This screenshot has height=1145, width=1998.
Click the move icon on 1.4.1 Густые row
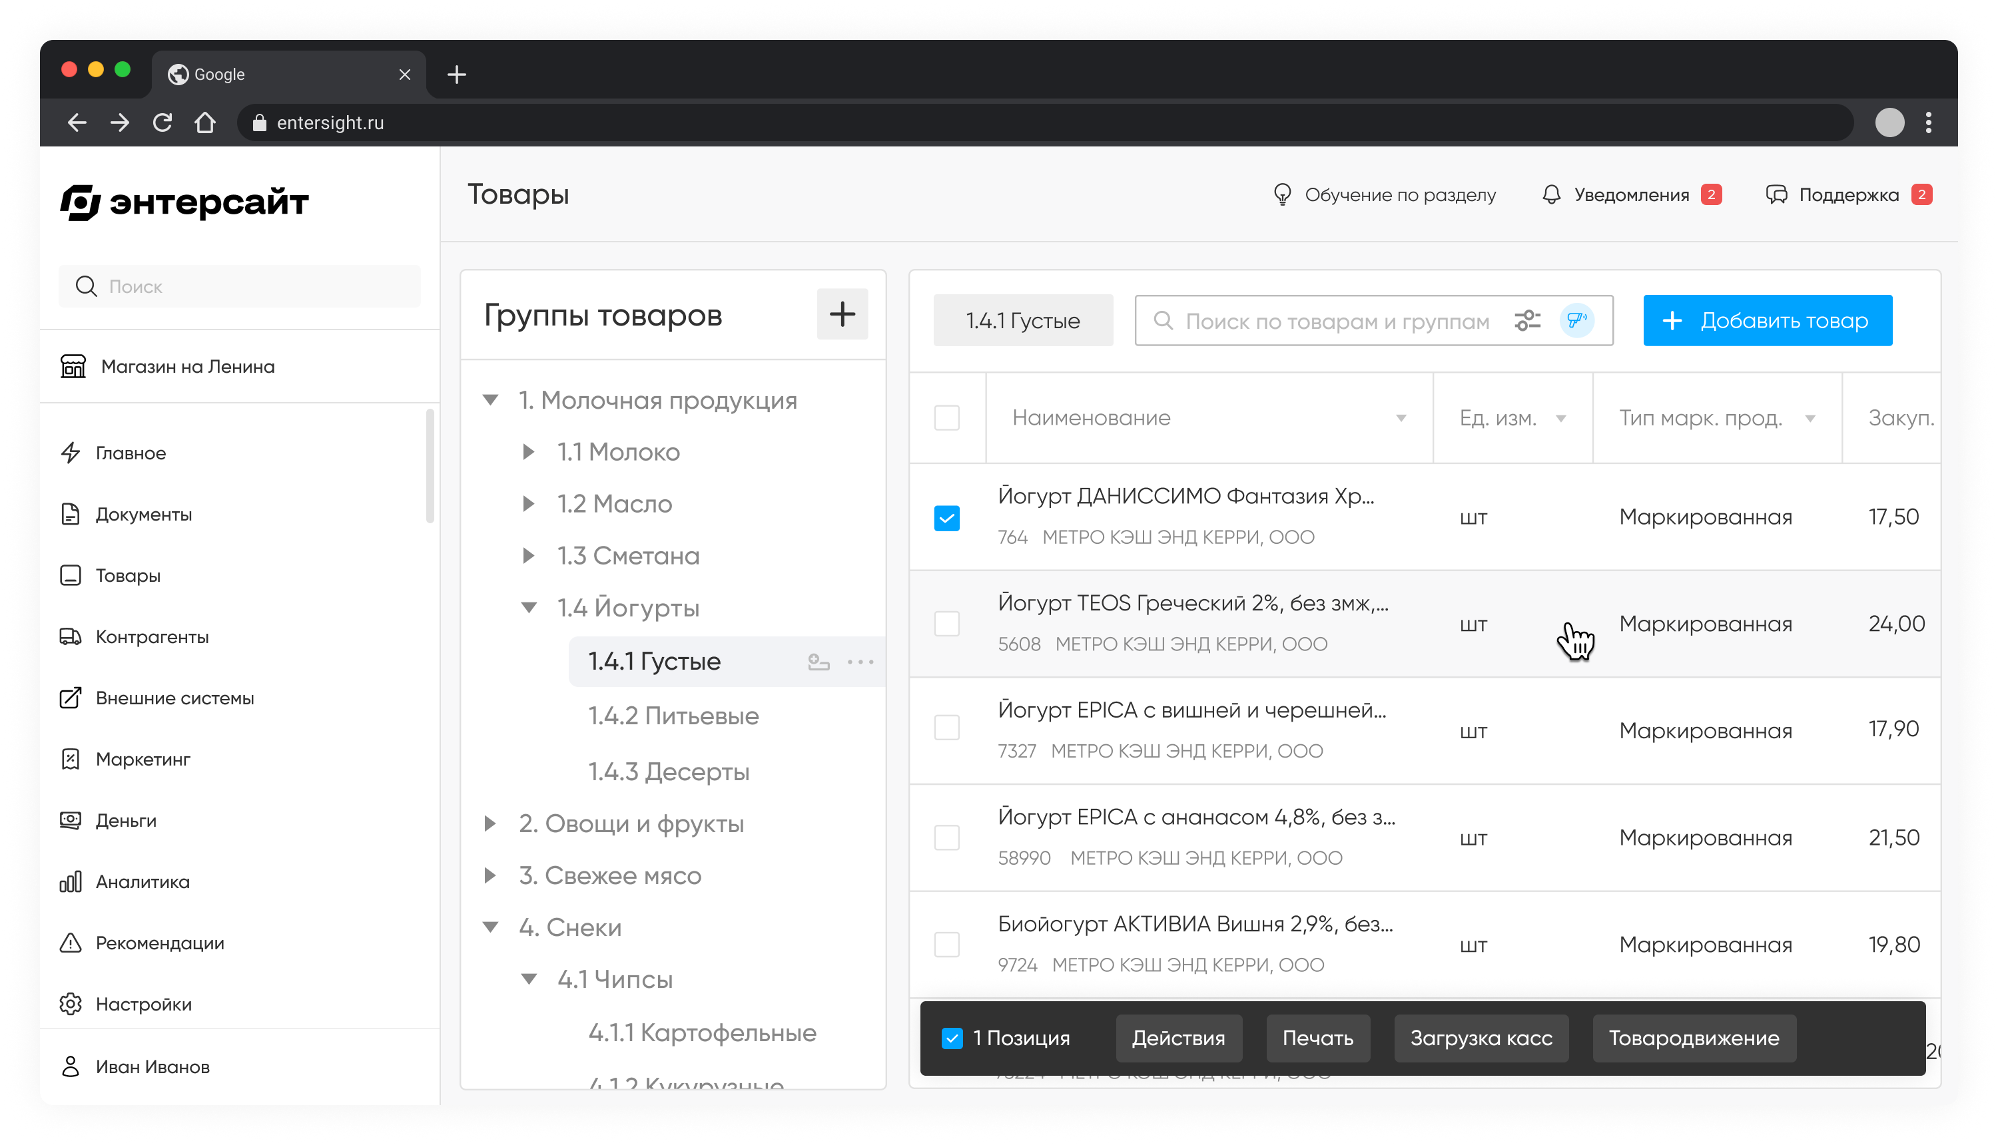pyautogui.click(x=819, y=662)
